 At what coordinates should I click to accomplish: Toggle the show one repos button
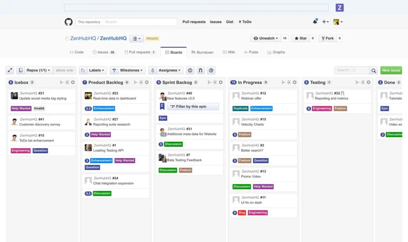click(64, 70)
